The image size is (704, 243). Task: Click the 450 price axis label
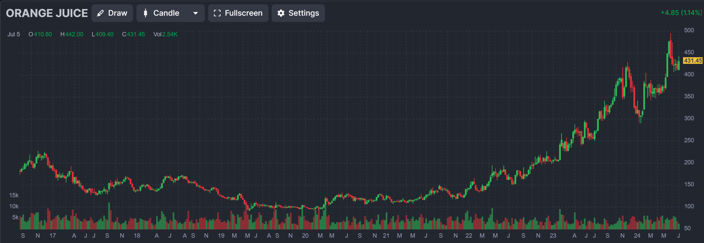pyautogui.click(x=689, y=52)
